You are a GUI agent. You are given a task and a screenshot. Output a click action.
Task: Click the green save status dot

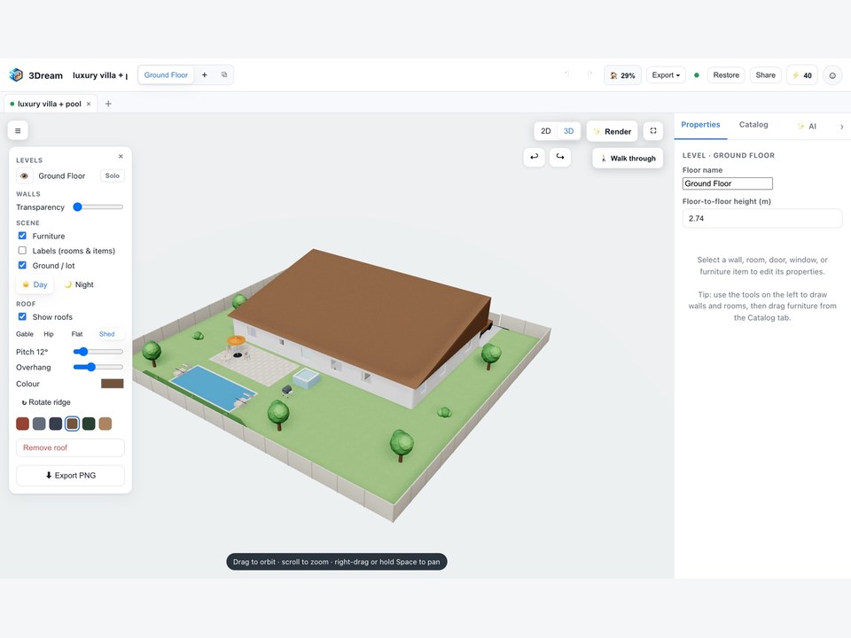click(x=697, y=75)
